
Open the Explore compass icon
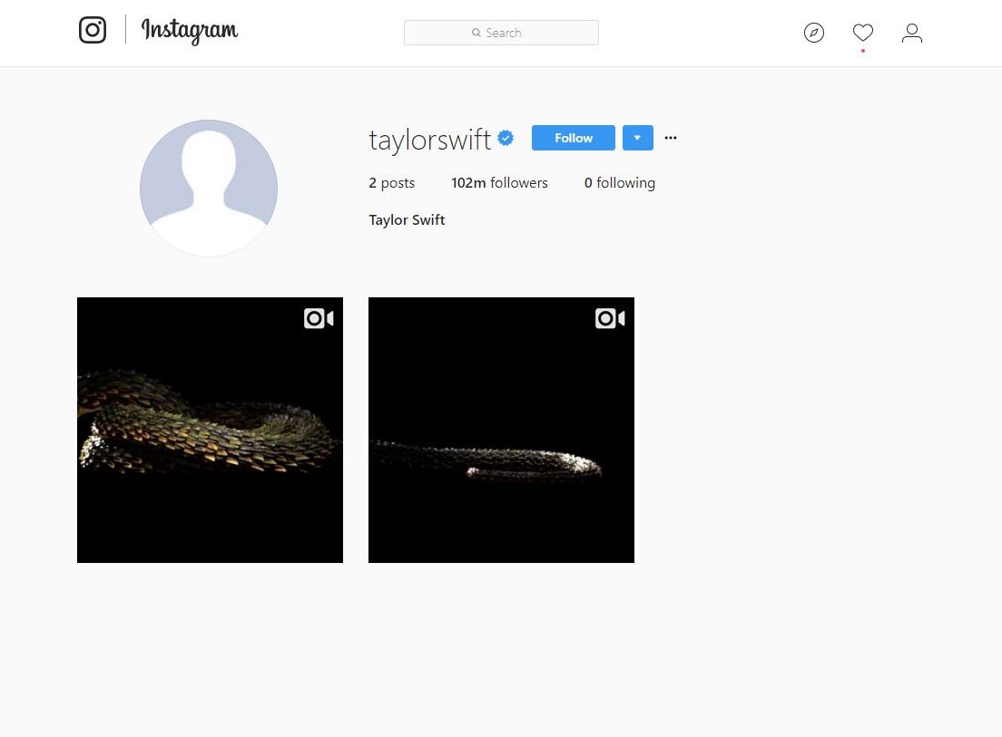813,33
